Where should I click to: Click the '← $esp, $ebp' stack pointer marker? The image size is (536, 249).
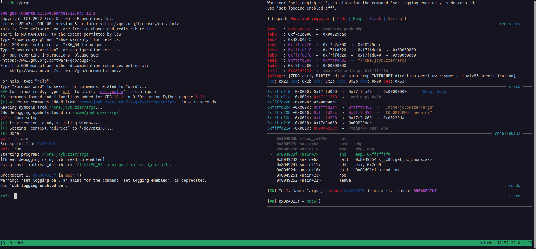click(432, 92)
